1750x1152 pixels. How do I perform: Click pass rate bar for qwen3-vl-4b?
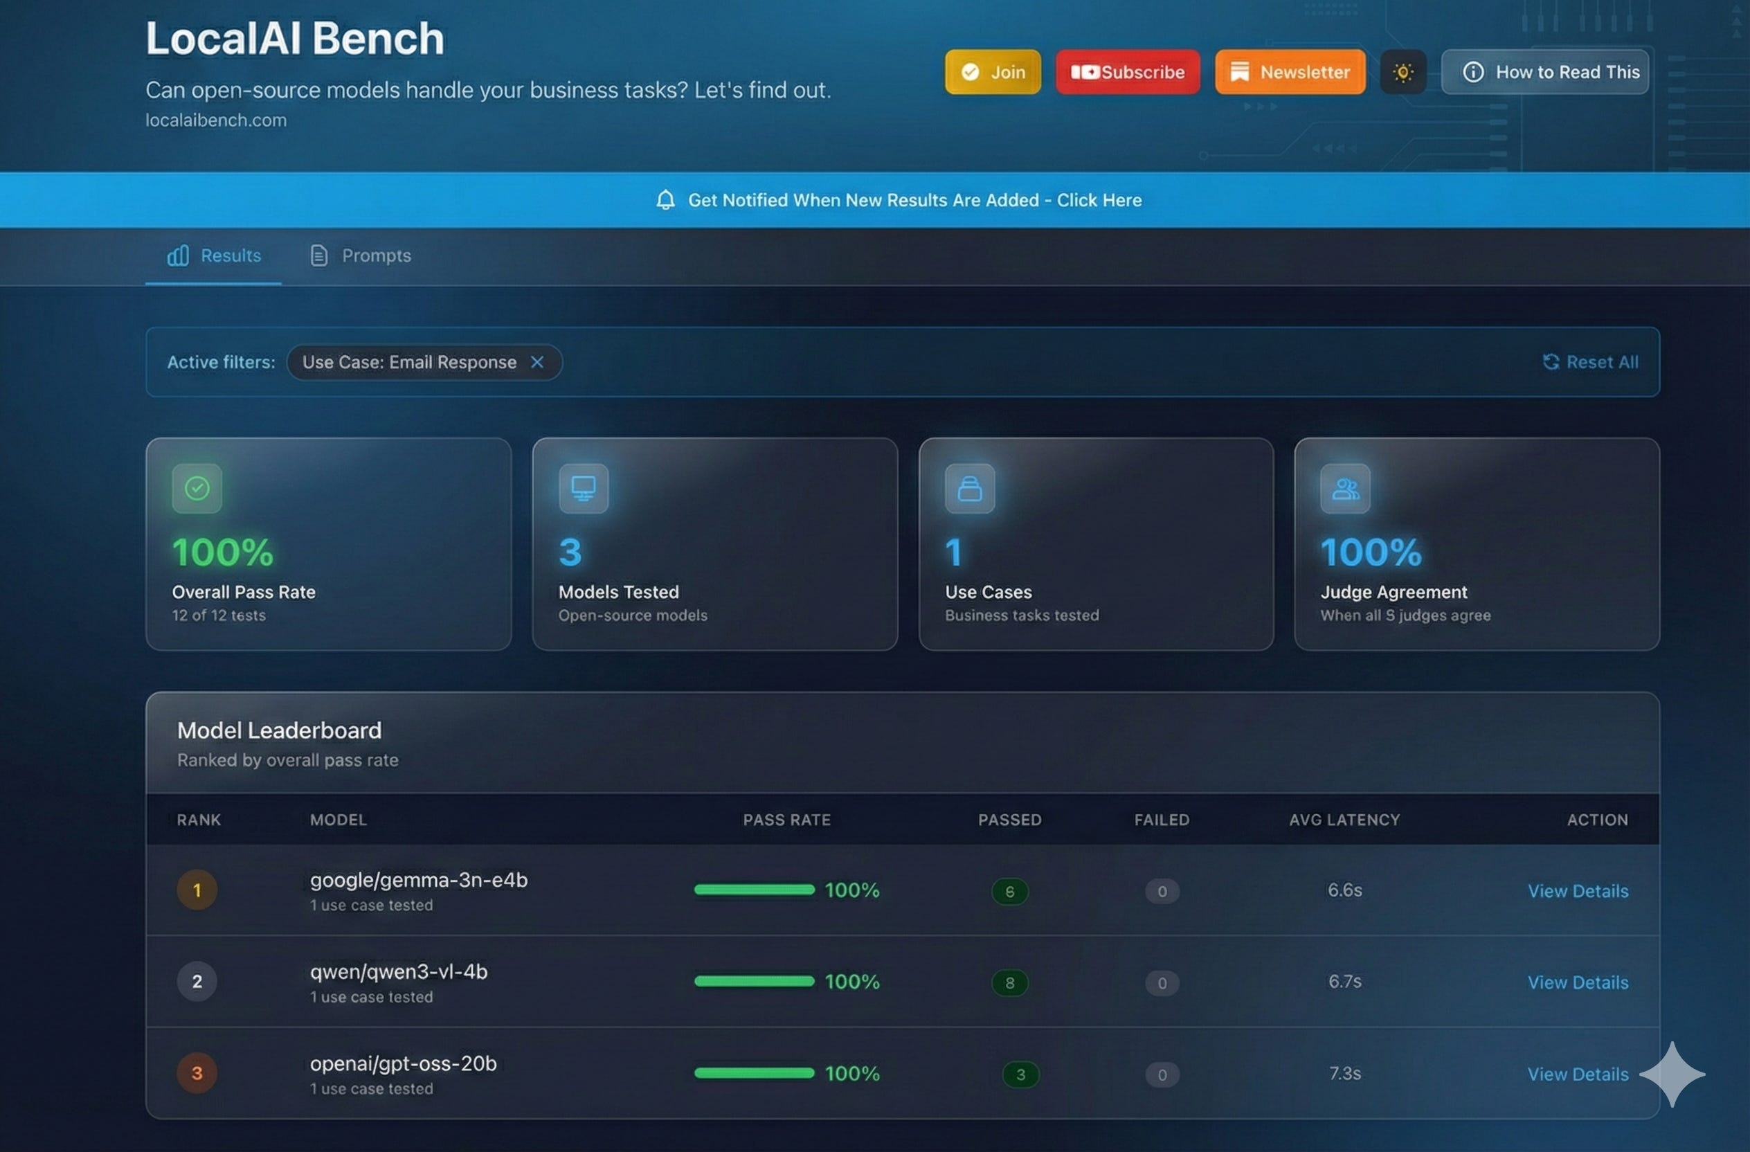click(x=755, y=982)
